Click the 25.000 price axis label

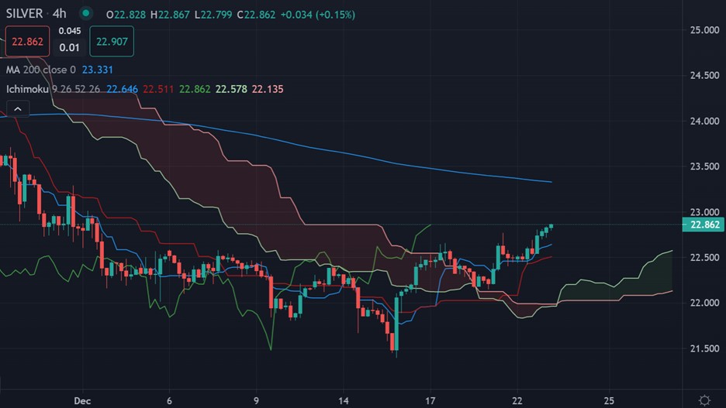(705, 30)
